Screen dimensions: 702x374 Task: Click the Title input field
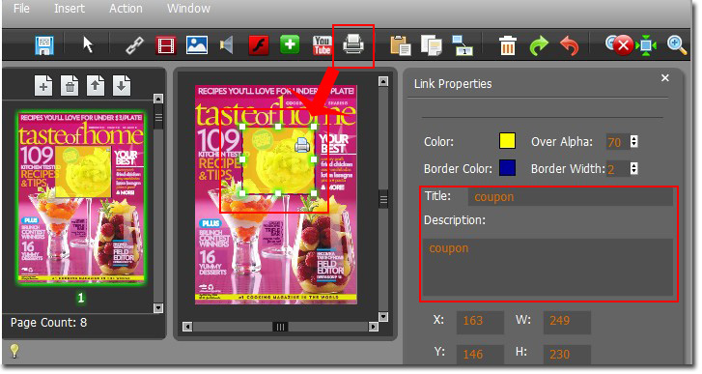tap(570, 197)
